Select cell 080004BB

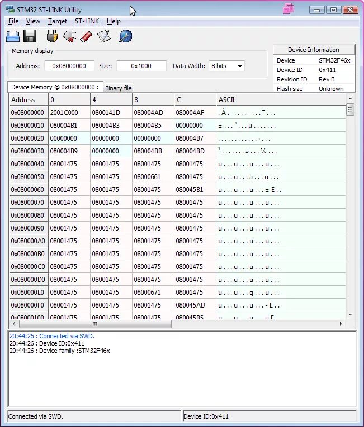pyautogui.click(x=153, y=151)
